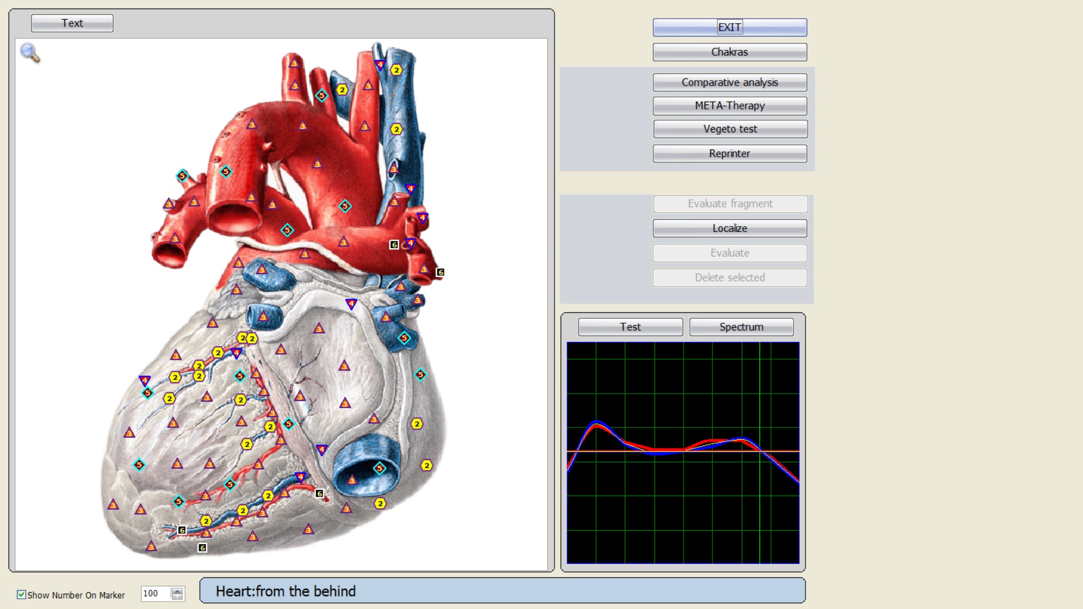Click the magnifying glass zoom icon

[x=30, y=53]
